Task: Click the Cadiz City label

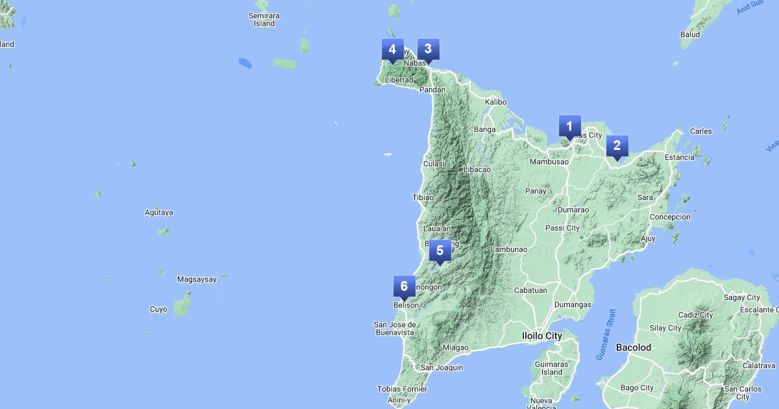Action: pos(695,315)
